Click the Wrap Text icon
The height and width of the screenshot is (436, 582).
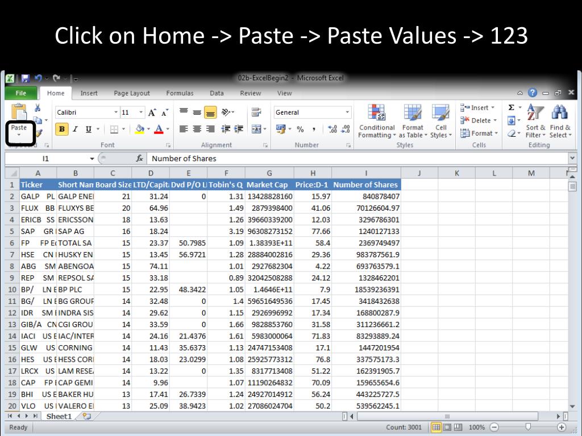(256, 112)
